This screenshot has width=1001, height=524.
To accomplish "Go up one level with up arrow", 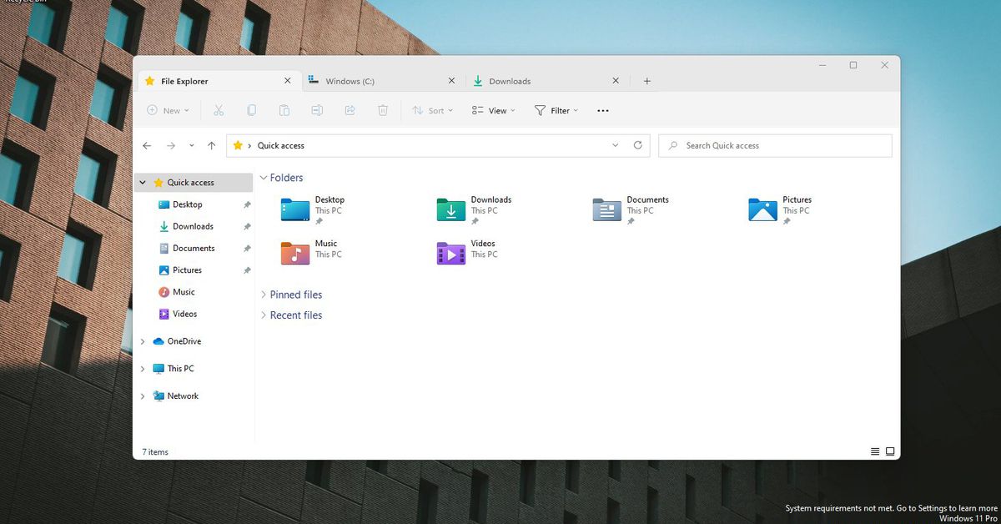I will (x=211, y=145).
